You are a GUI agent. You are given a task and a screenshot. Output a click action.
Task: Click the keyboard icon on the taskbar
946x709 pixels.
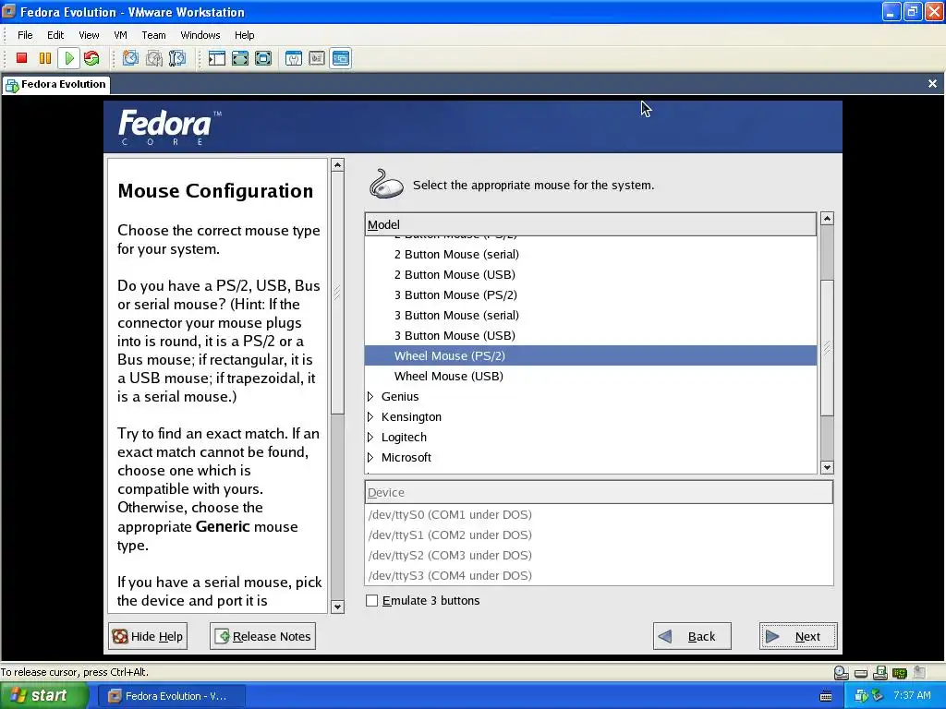click(826, 696)
